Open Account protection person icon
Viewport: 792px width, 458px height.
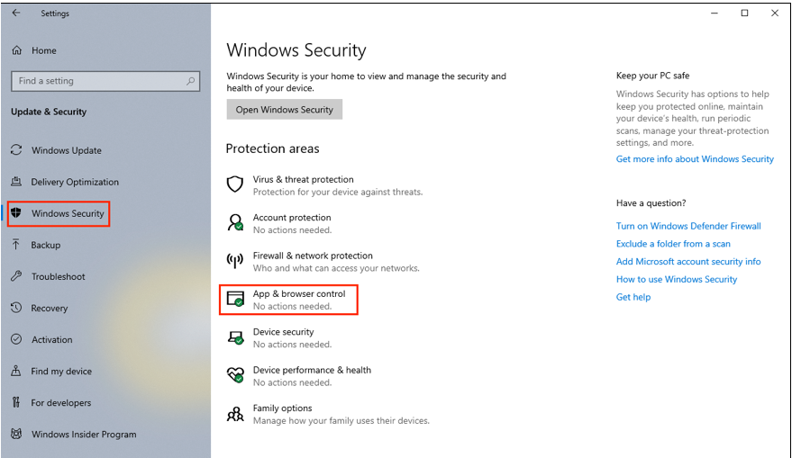tap(235, 222)
